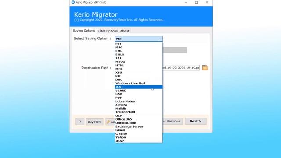Screen dimensions: 281x158
Task: Pick MBOX in the saving options list
Action: coord(139,61)
